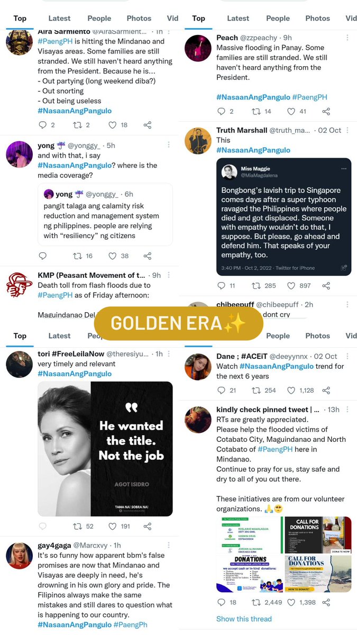
Task: Switch to Latest tab in top-left panel
Action: pyautogui.click(x=59, y=18)
